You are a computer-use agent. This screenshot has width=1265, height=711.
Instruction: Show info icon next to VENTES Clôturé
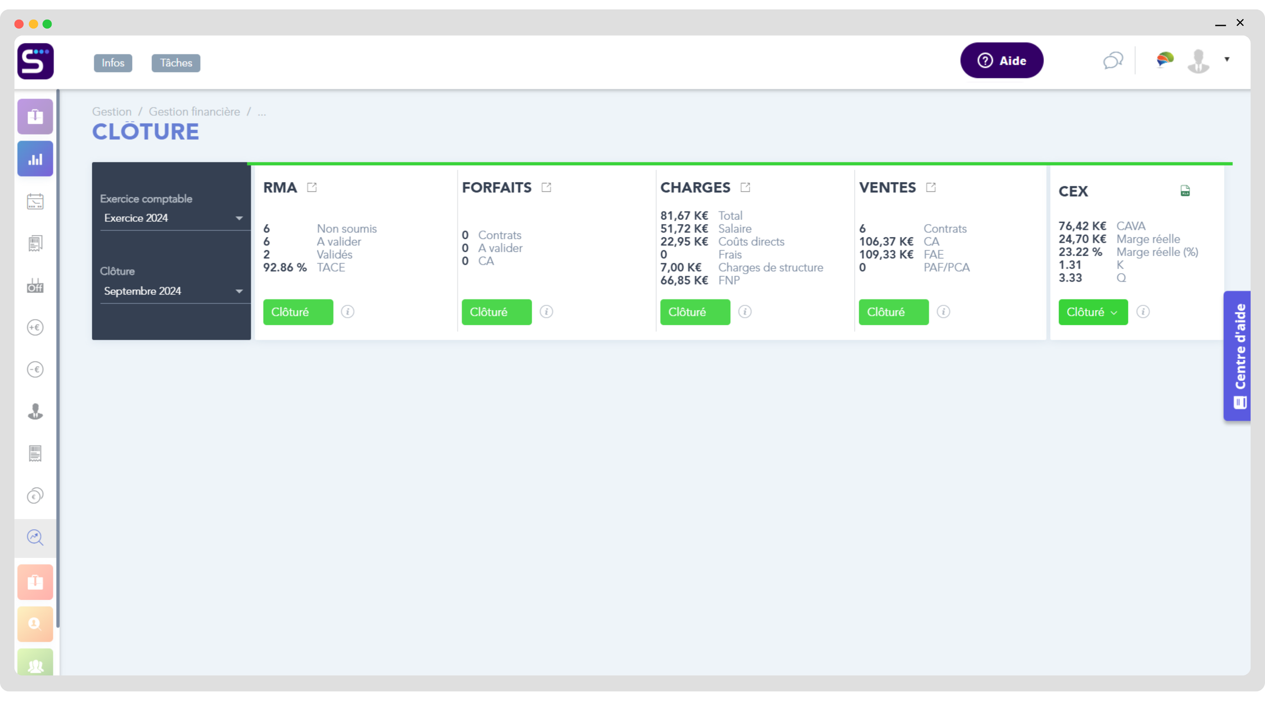943,312
